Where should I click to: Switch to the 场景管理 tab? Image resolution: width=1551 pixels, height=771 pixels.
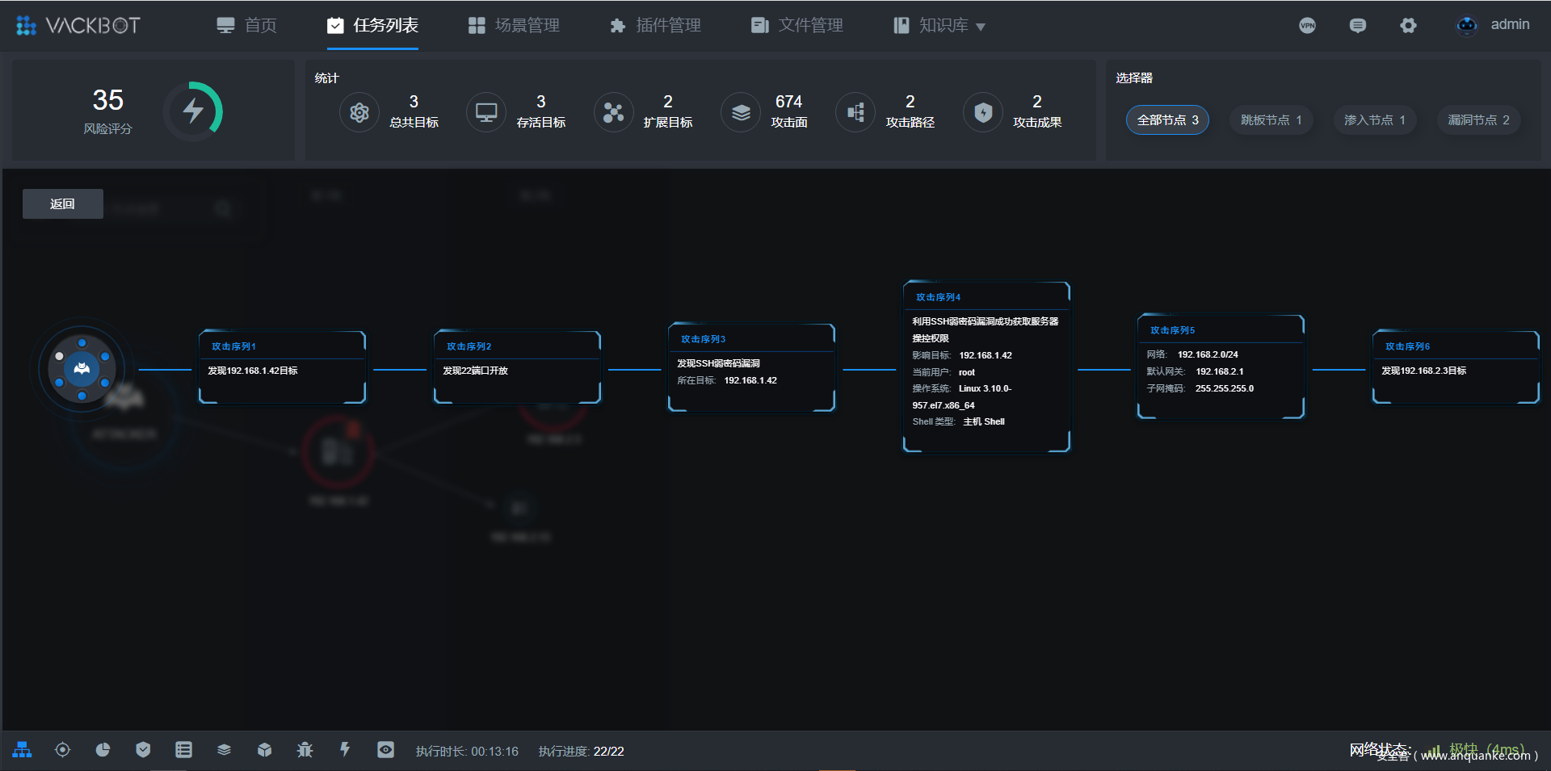point(515,26)
